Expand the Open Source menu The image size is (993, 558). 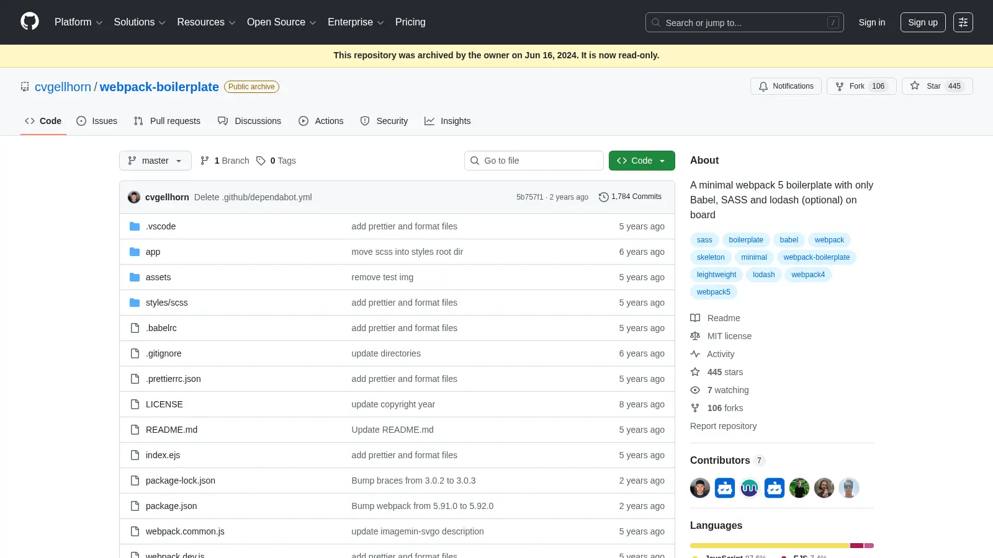coord(282,22)
